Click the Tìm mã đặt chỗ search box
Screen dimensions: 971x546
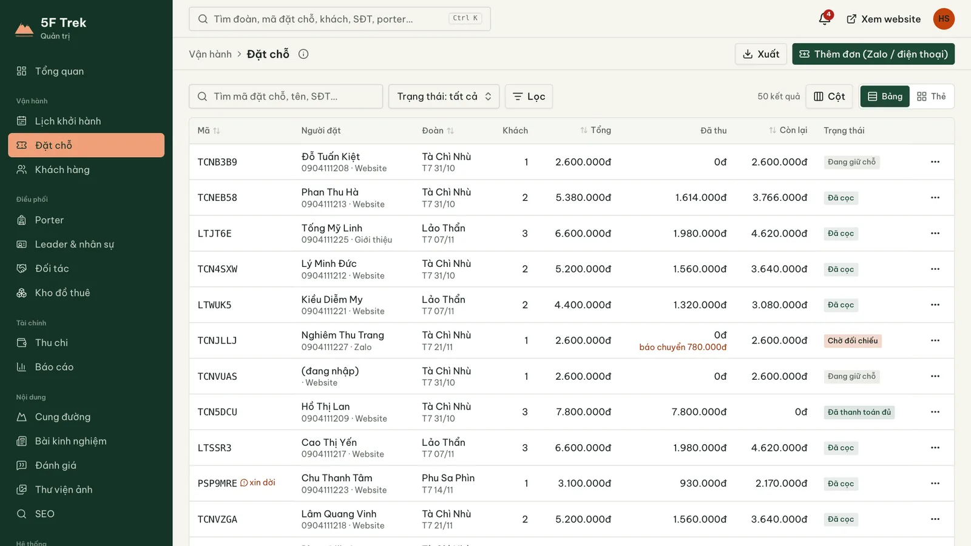(286, 96)
